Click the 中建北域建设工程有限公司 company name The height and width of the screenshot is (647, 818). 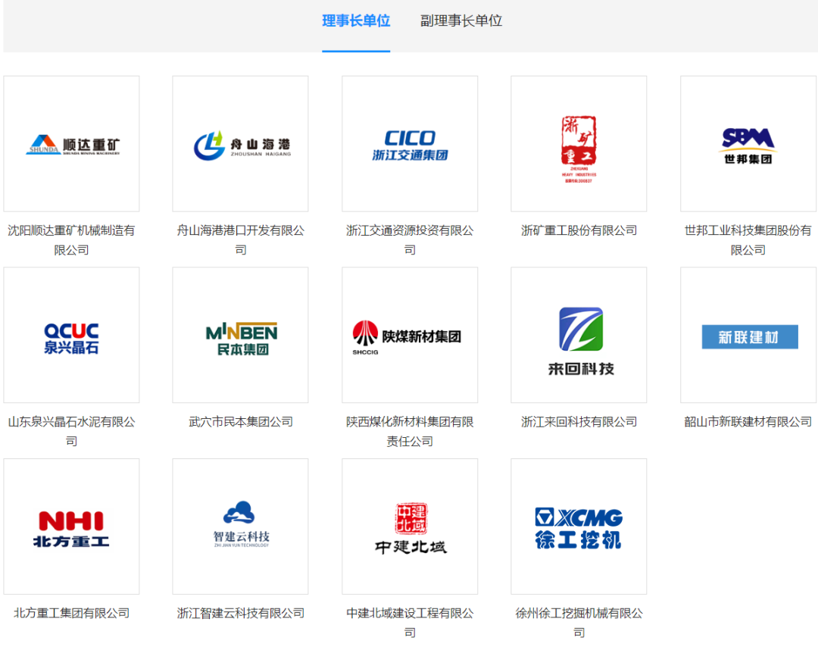click(x=410, y=623)
